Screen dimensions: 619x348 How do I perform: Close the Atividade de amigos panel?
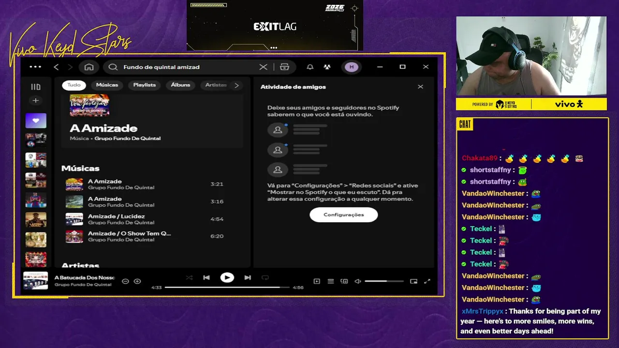tap(420, 87)
